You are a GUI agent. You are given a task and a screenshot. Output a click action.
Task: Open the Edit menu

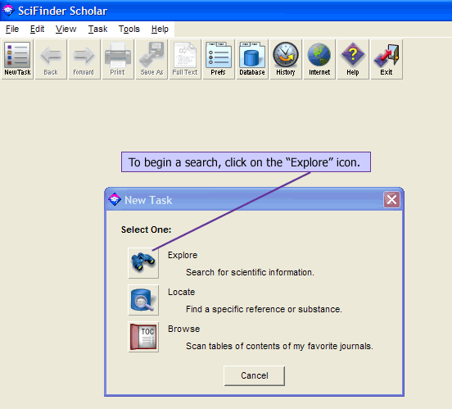coord(37,30)
